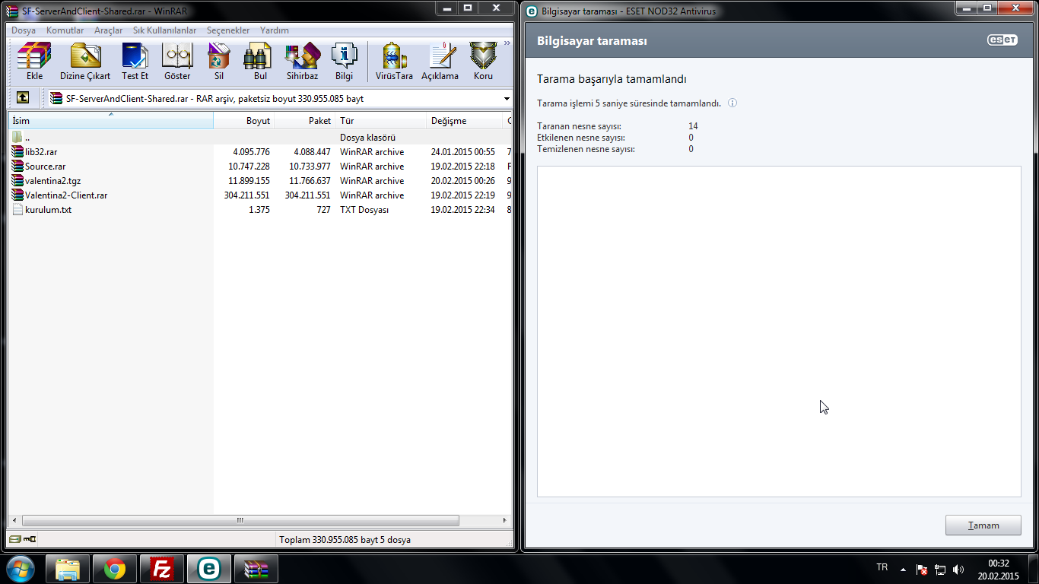Click the "TXT Dosyası" type cell

364,210
